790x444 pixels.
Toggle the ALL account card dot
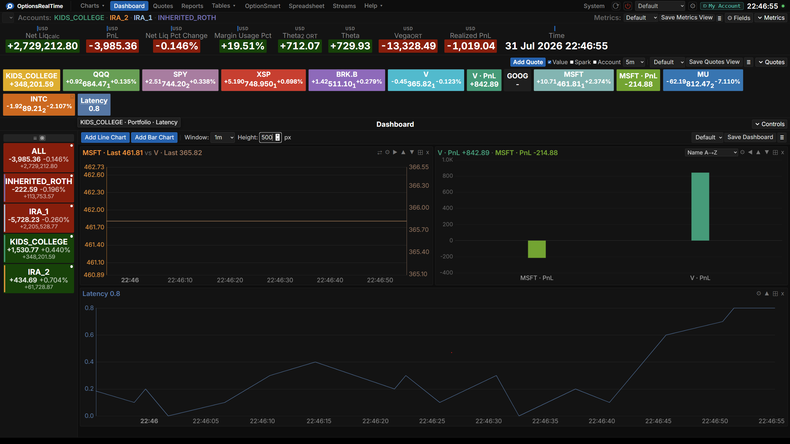[x=72, y=146]
